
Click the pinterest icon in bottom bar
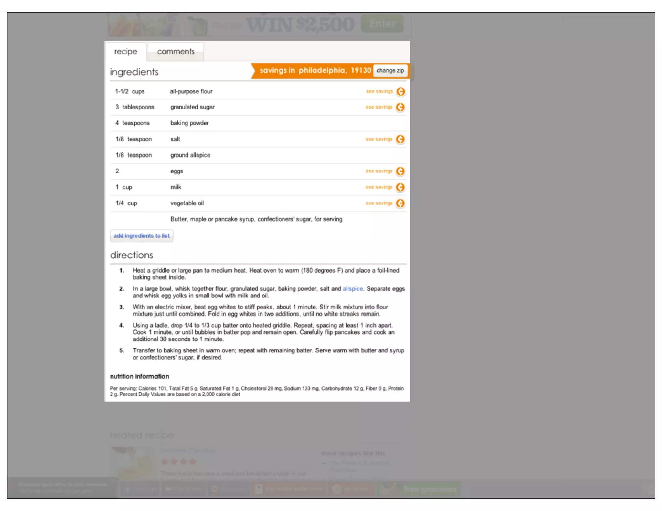337,489
